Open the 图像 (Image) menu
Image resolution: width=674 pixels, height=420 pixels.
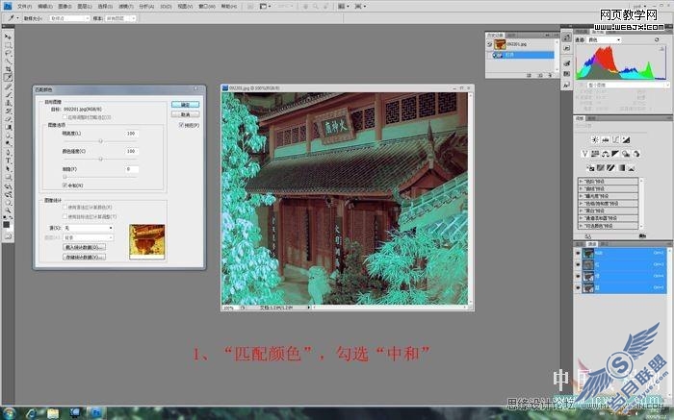(x=65, y=7)
